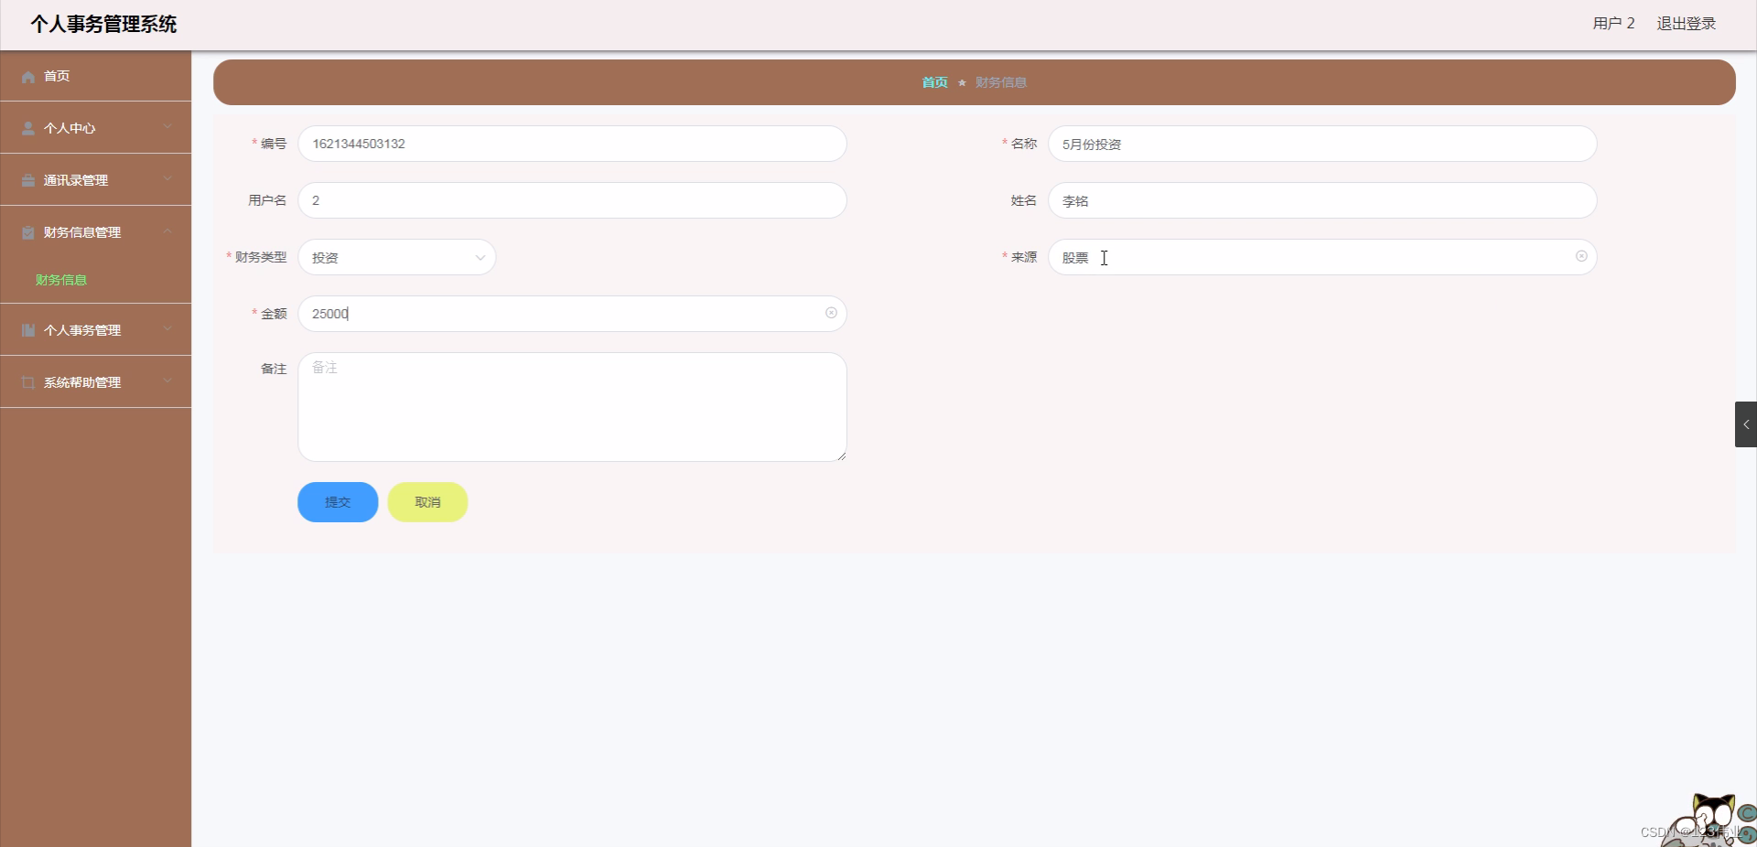Click 用户 2 in the top bar
1757x847 pixels.
(1611, 23)
